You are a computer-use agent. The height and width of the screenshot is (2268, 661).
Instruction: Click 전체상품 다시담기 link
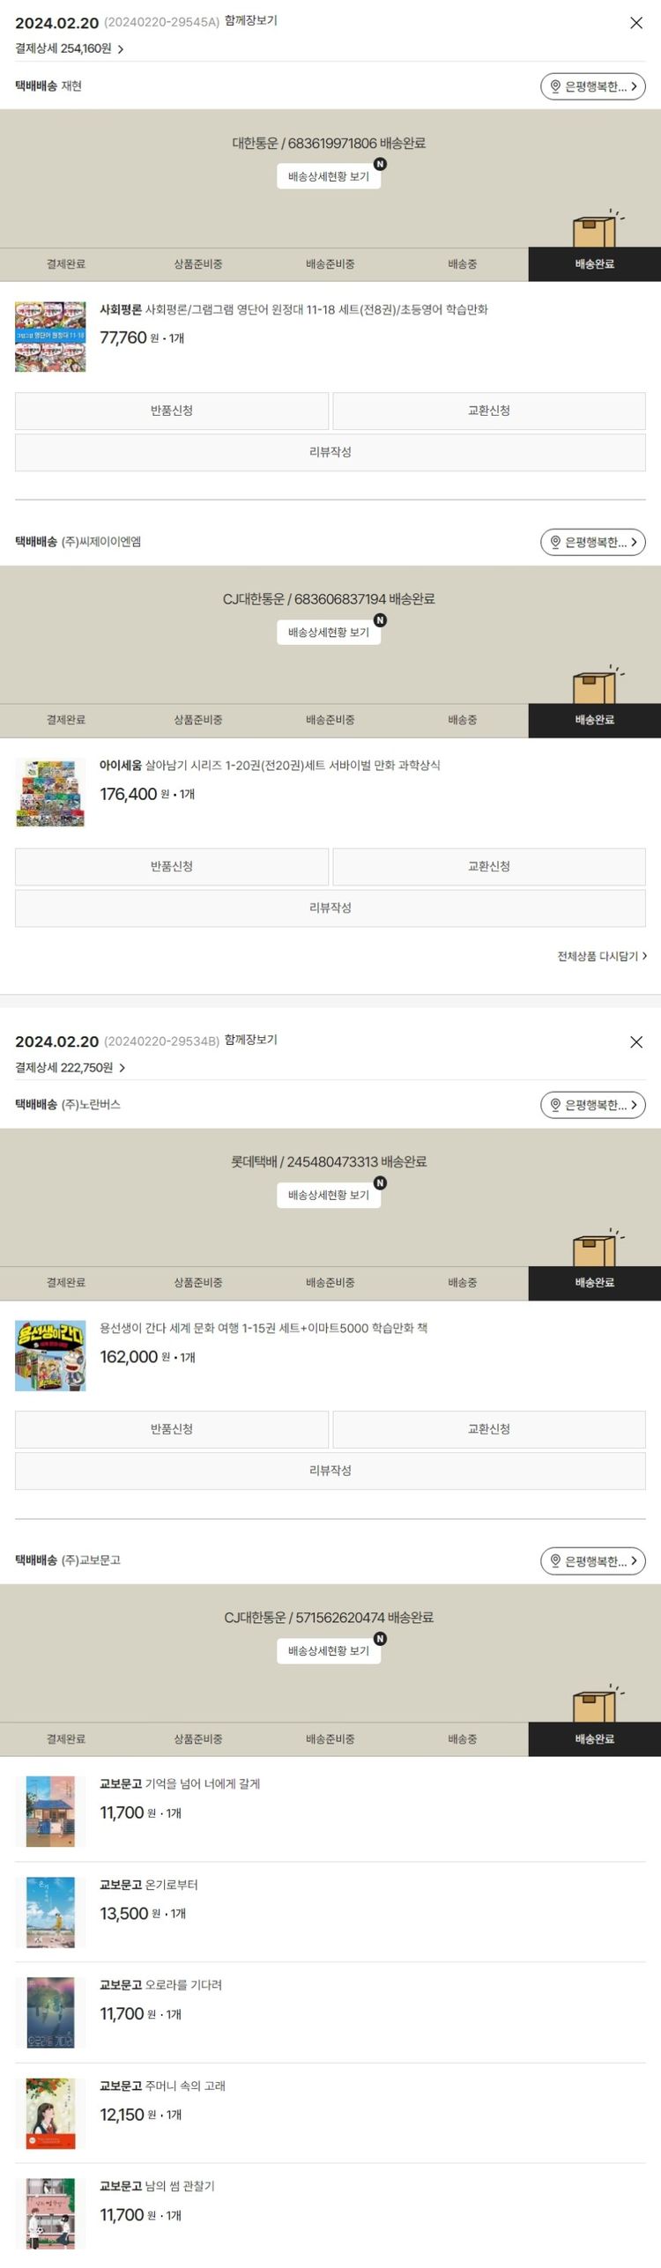coord(602,956)
